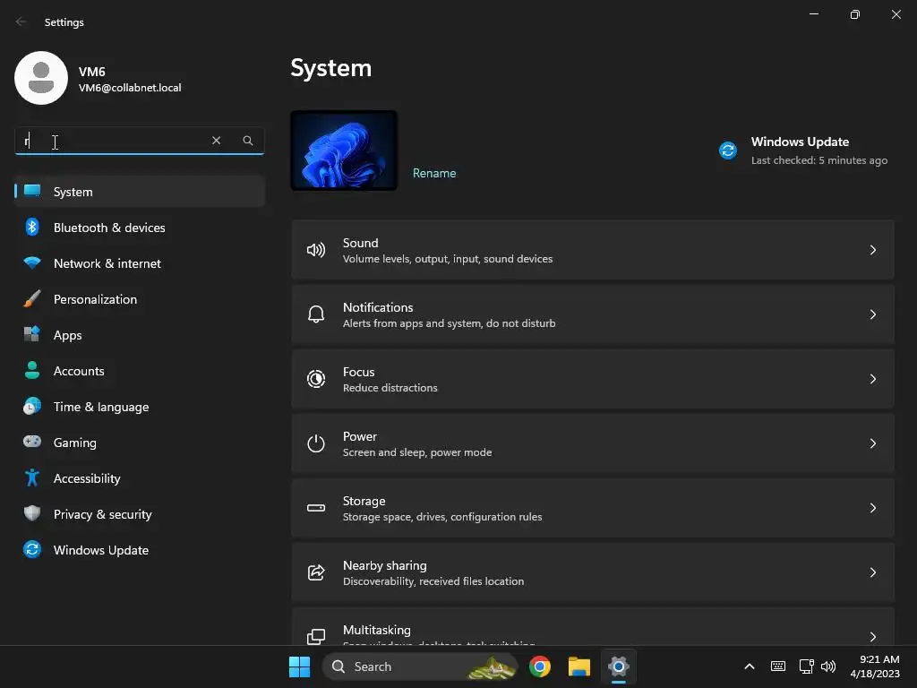Click the Time & language clock icon
The height and width of the screenshot is (688, 917).
tap(32, 406)
